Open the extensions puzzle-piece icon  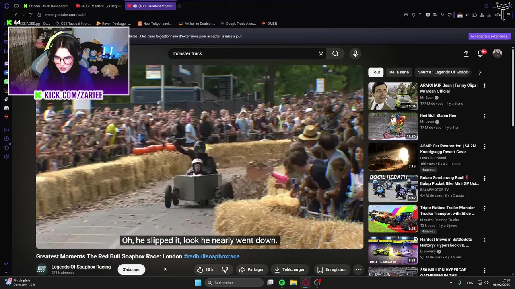pos(475,15)
